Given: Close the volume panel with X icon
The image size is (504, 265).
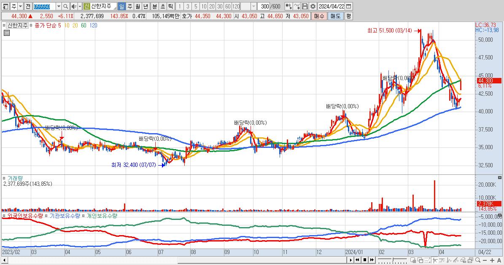Looking at the screenshot, I should (x=499, y=178).
